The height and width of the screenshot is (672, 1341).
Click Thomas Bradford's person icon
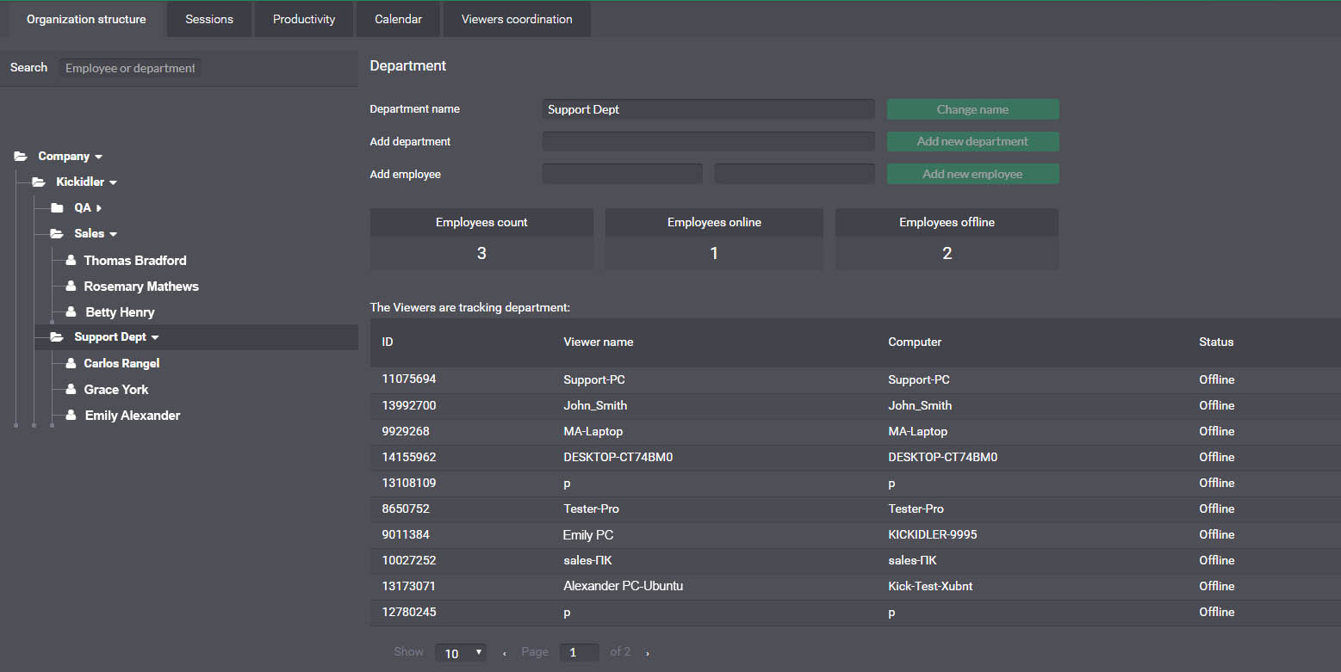point(71,260)
